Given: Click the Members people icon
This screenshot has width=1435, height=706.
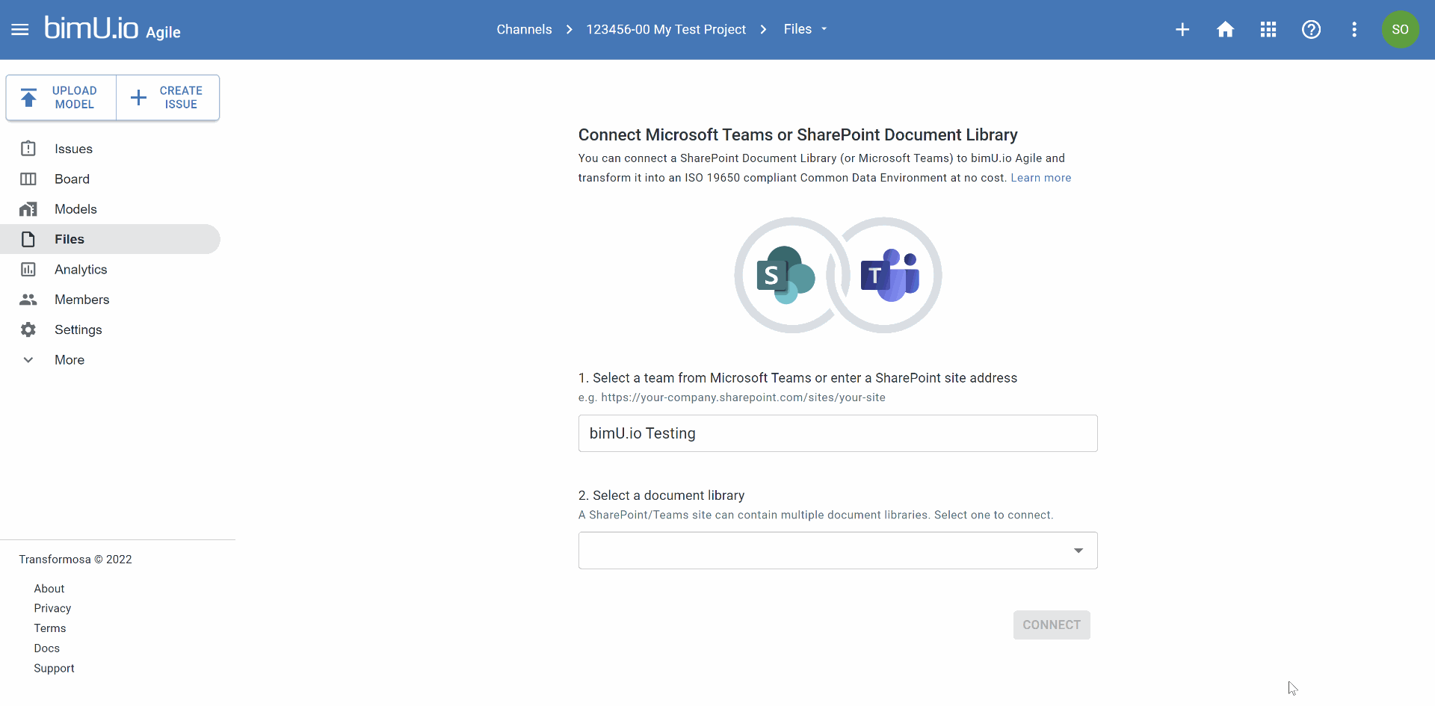Looking at the screenshot, I should 28,300.
